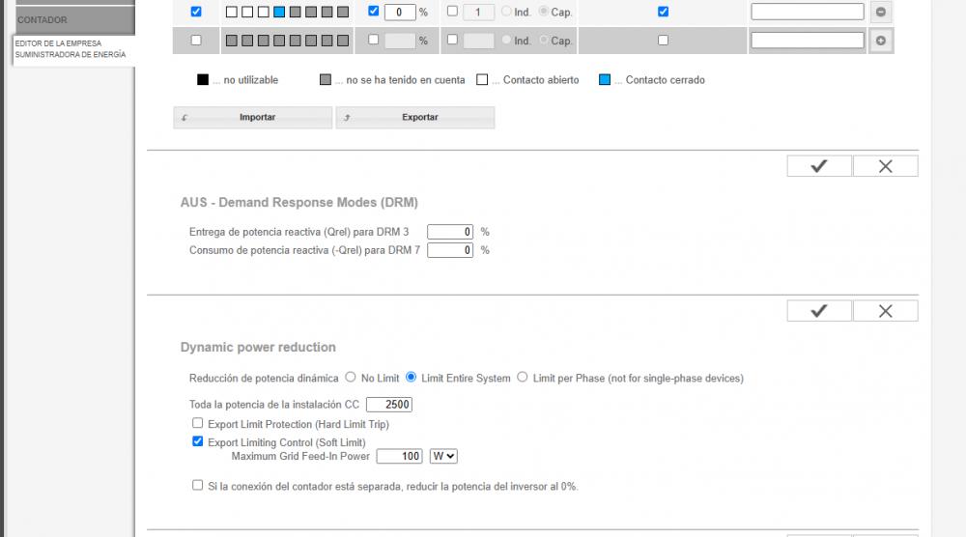Click the first grey box in second row pattern

tap(232, 41)
